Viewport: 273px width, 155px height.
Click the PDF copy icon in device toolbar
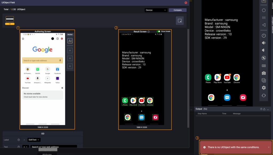[x=264, y=80]
